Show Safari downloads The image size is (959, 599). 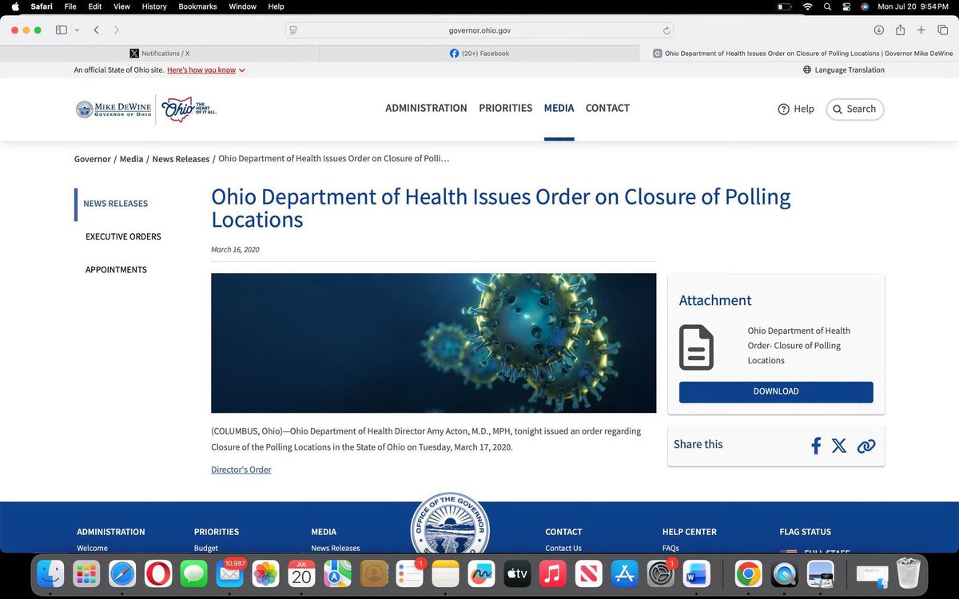(x=878, y=30)
